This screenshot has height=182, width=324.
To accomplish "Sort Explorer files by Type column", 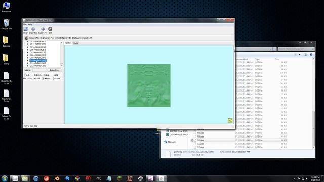I will pos(257,60).
